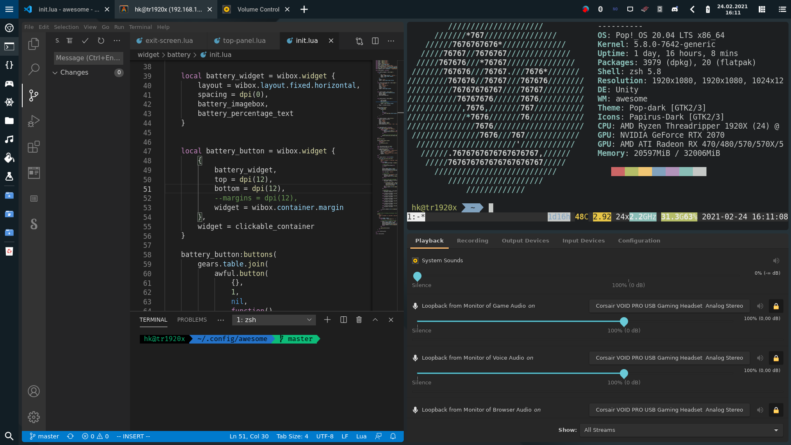Open the Show All Streams dropdown
The height and width of the screenshot is (445, 791).
[681, 430]
